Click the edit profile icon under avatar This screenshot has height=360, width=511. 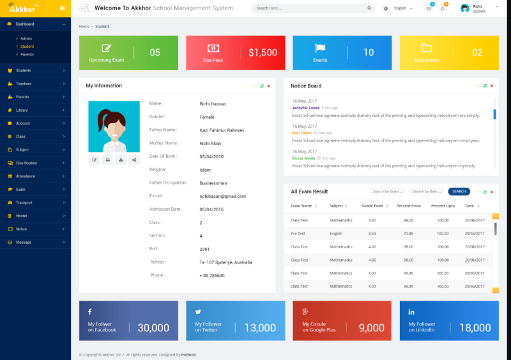pyautogui.click(x=95, y=160)
